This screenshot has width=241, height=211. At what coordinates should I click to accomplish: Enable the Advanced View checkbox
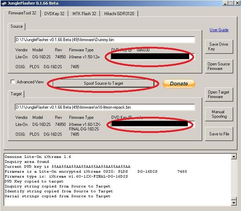(13, 82)
